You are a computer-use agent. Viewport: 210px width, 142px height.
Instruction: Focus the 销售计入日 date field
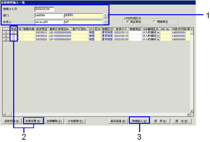[x=44, y=9]
